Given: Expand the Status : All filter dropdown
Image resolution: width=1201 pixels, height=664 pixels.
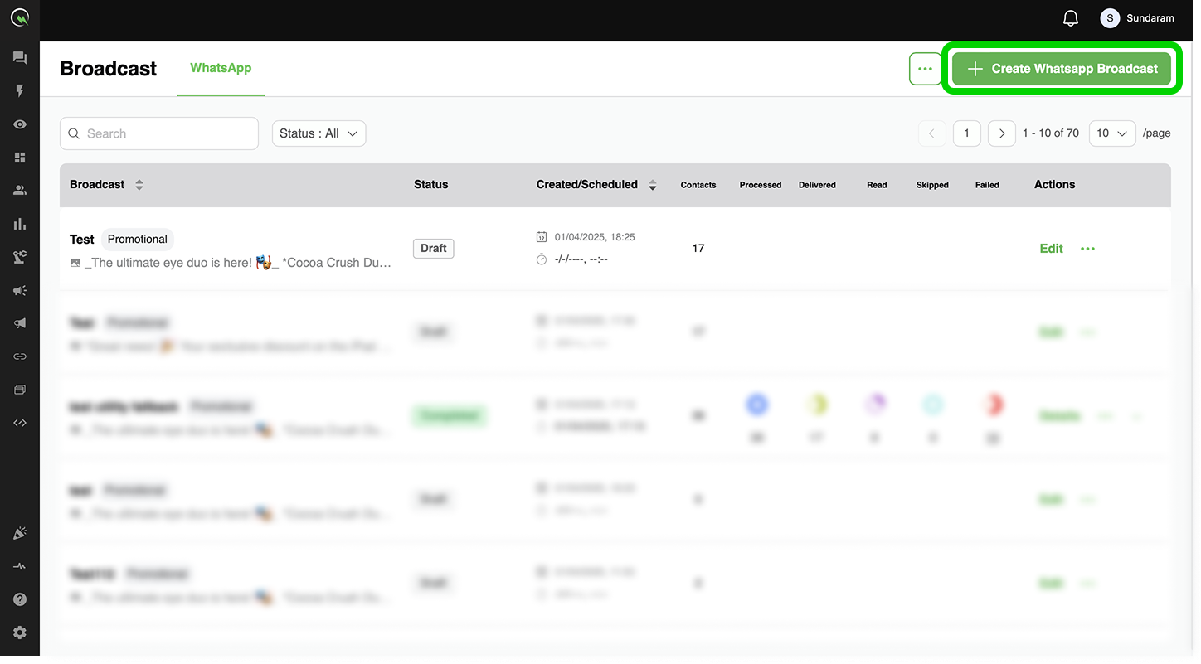Looking at the screenshot, I should 318,133.
